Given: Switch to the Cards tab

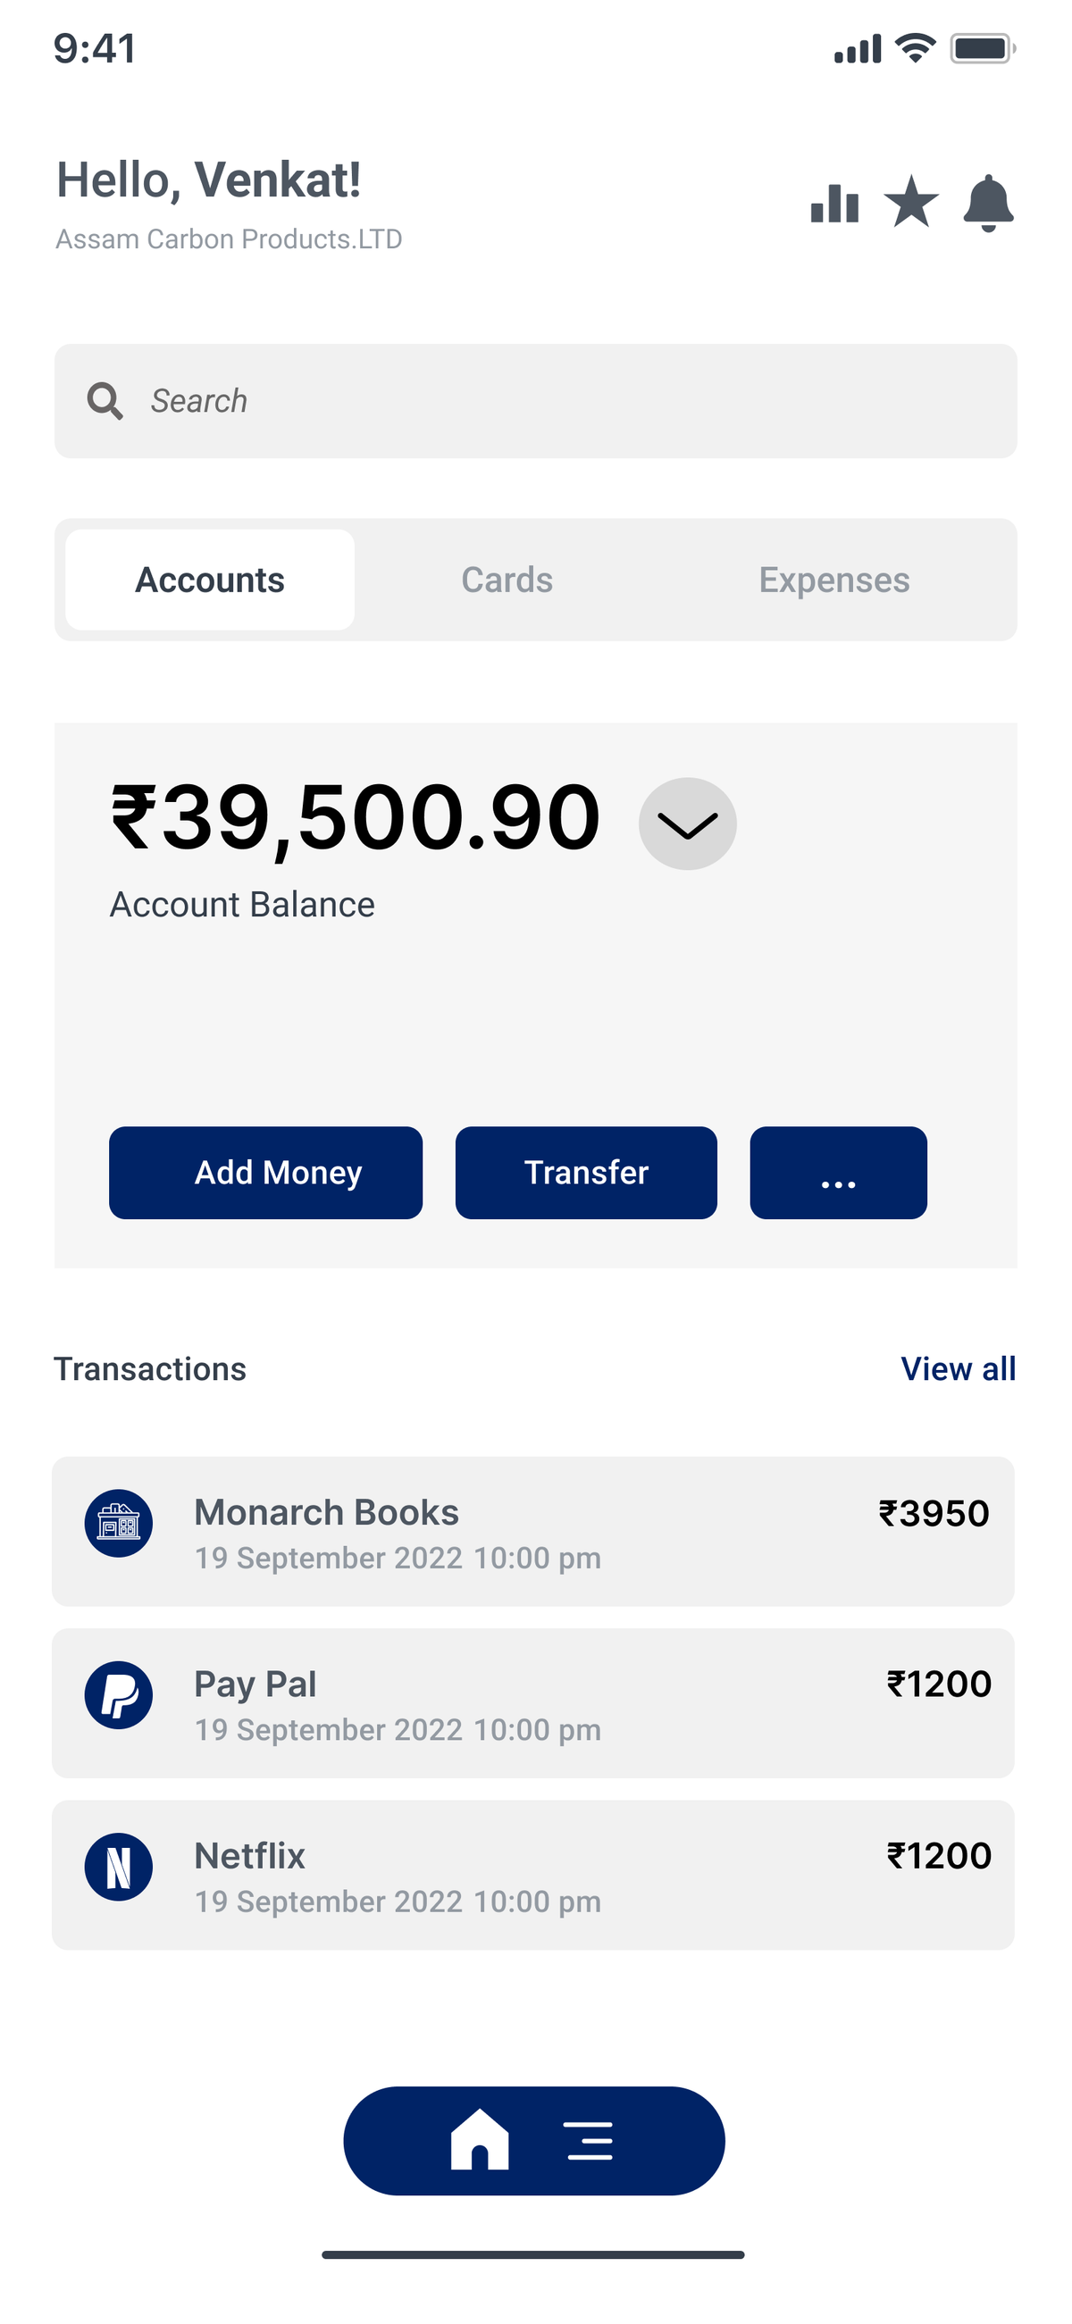Looking at the screenshot, I should click(x=507, y=580).
